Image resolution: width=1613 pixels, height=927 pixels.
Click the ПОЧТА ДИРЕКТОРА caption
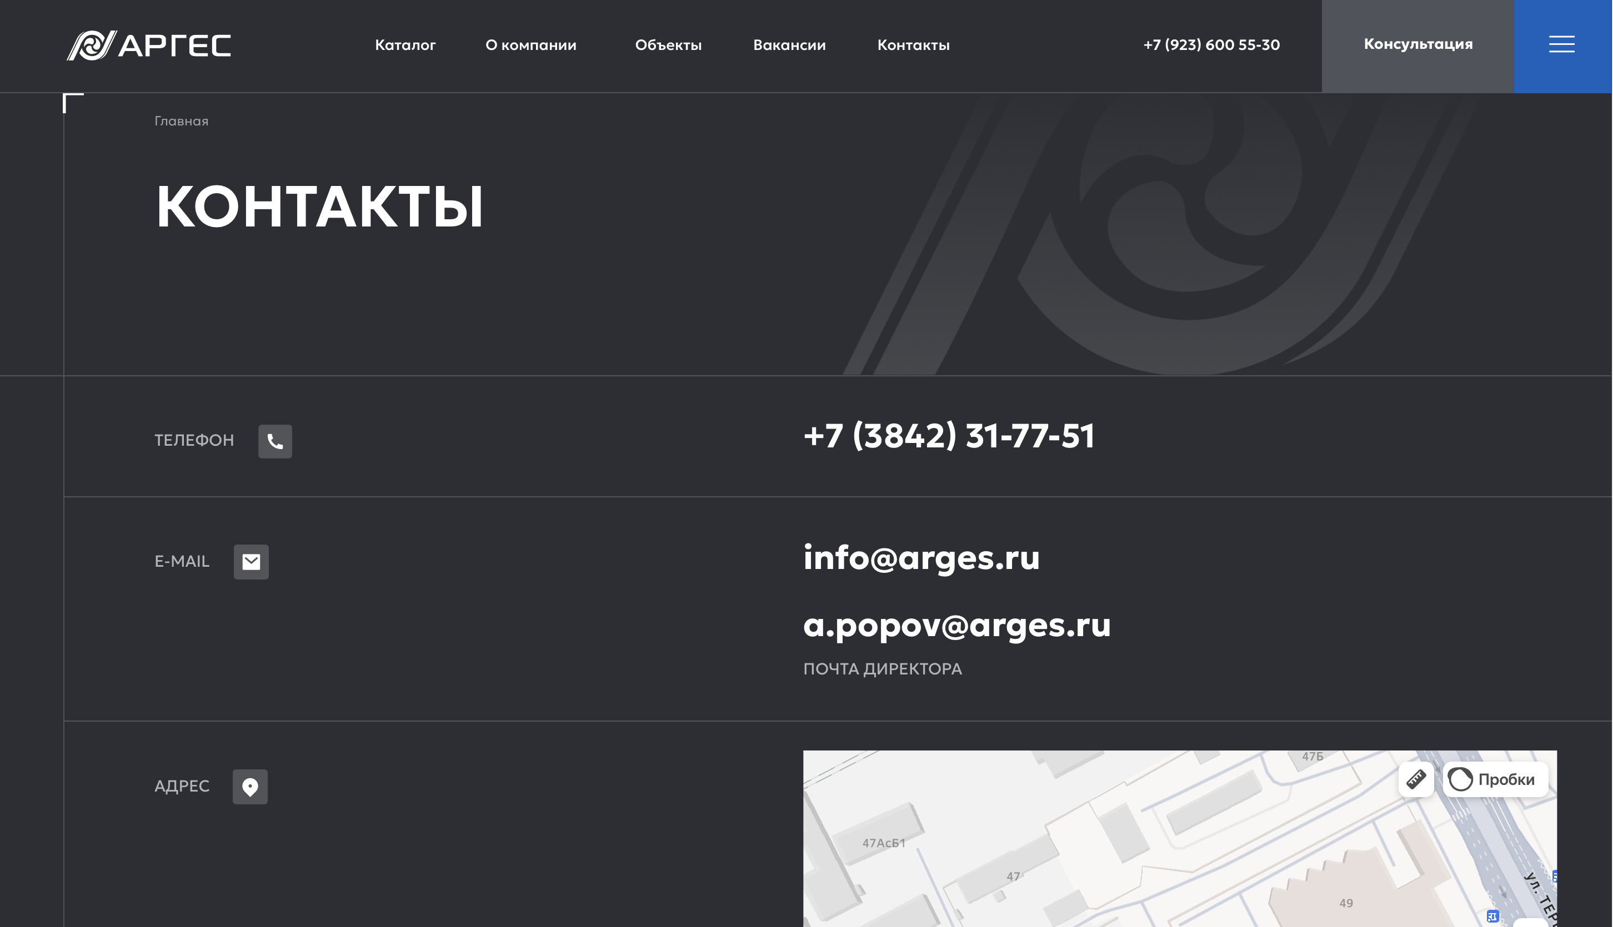coord(882,669)
